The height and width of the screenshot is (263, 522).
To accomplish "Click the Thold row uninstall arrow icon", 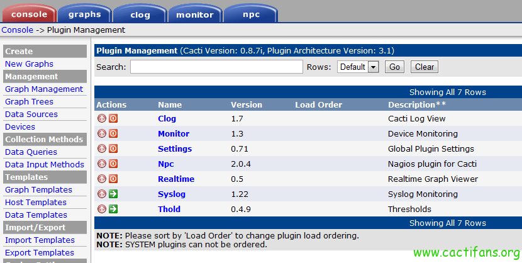I will [102, 209].
